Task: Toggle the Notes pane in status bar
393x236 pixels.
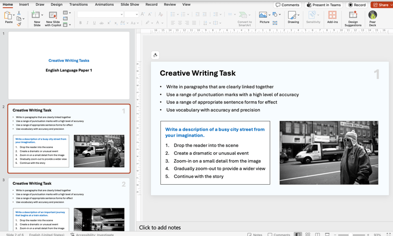Action: (x=255, y=234)
